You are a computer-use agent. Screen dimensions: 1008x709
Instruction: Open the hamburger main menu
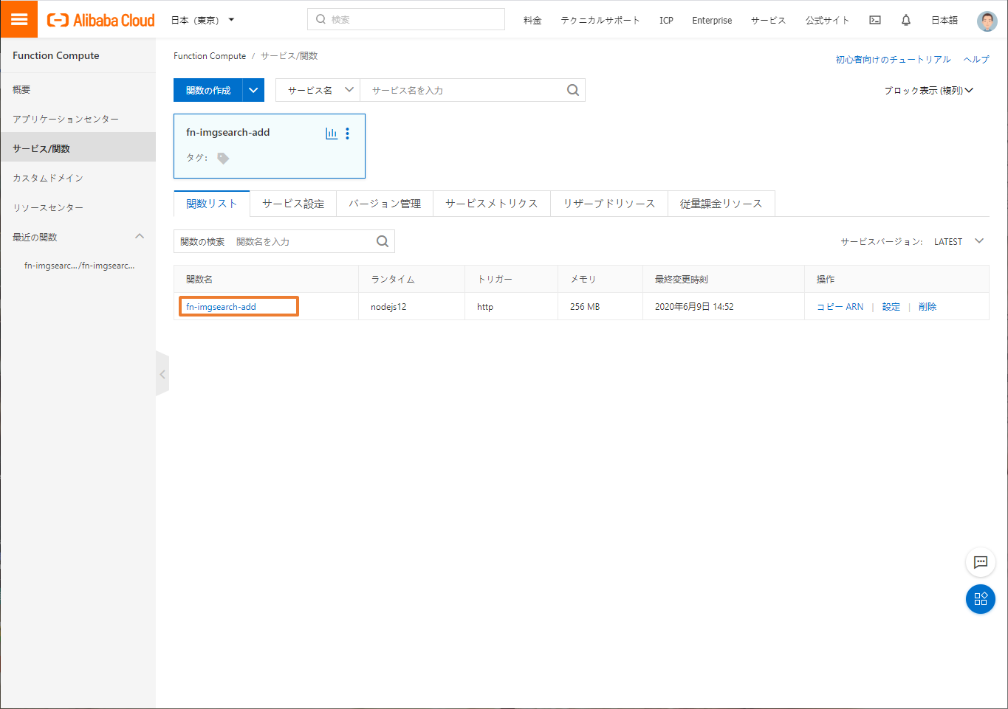(19, 19)
